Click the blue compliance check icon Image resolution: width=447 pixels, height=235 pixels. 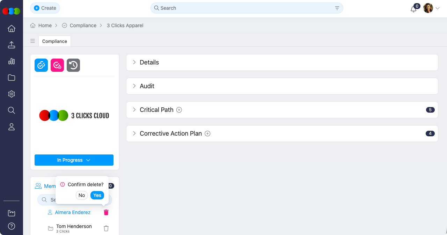41,65
